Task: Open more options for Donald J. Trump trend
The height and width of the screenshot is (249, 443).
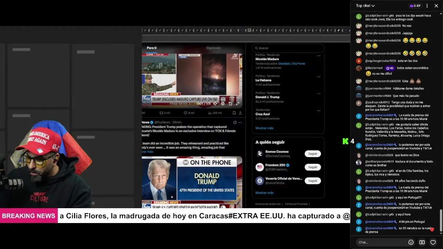Action: point(319,93)
